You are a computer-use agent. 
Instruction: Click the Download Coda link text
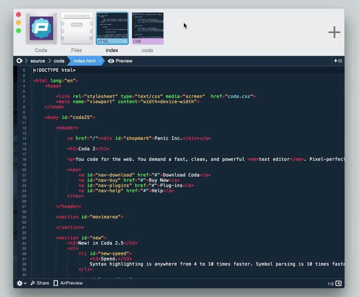pos(181,175)
